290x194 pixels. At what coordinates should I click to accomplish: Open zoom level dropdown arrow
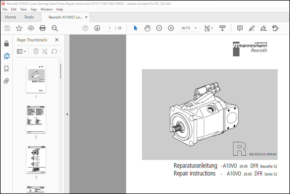click(195, 28)
